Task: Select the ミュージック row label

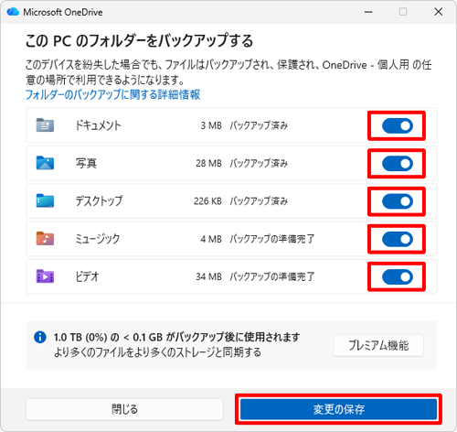Action: click(98, 239)
